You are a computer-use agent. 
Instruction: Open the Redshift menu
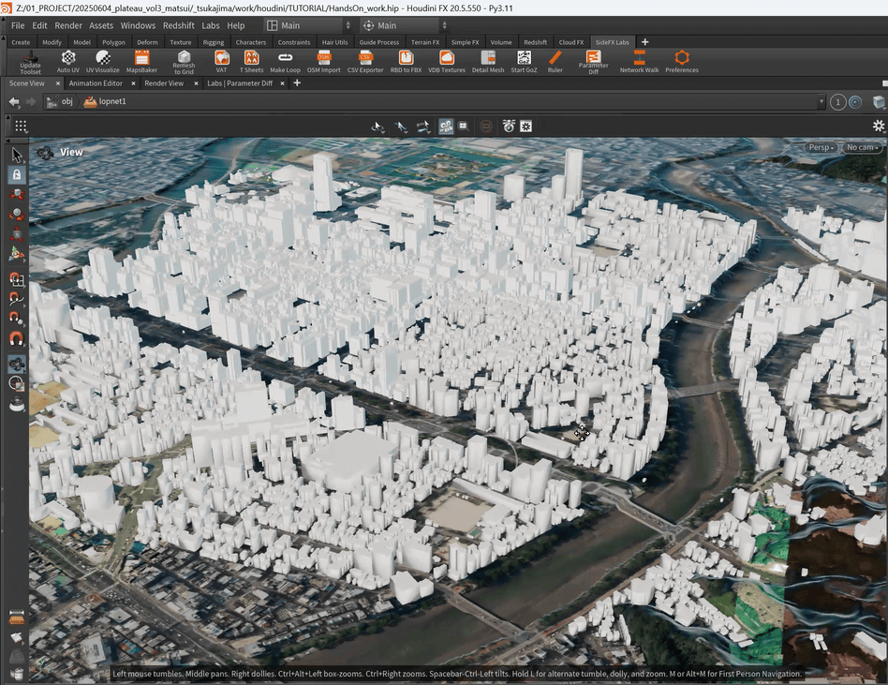[178, 25]
